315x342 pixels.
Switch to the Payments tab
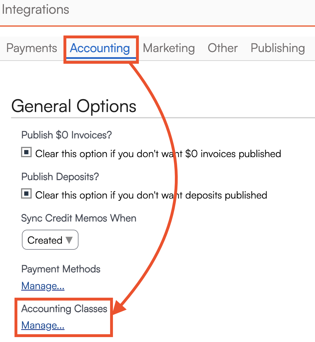32,48
